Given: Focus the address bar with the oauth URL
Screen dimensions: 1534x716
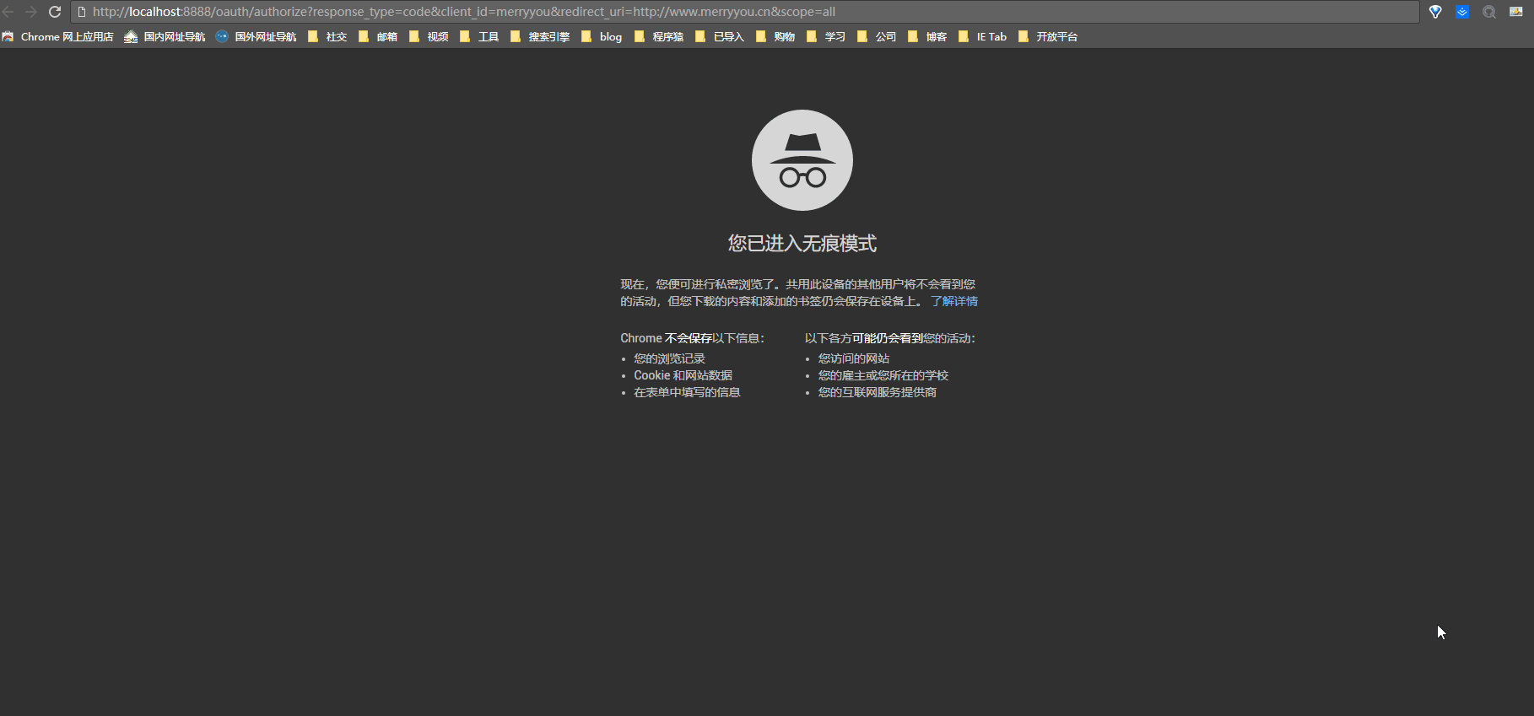Looking at the screenshot, I should click(x=745, y=12).
